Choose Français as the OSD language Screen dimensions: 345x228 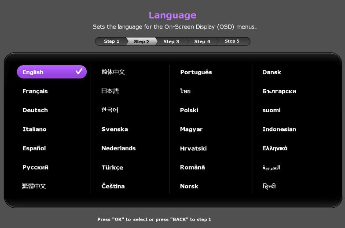coord(35,91)
